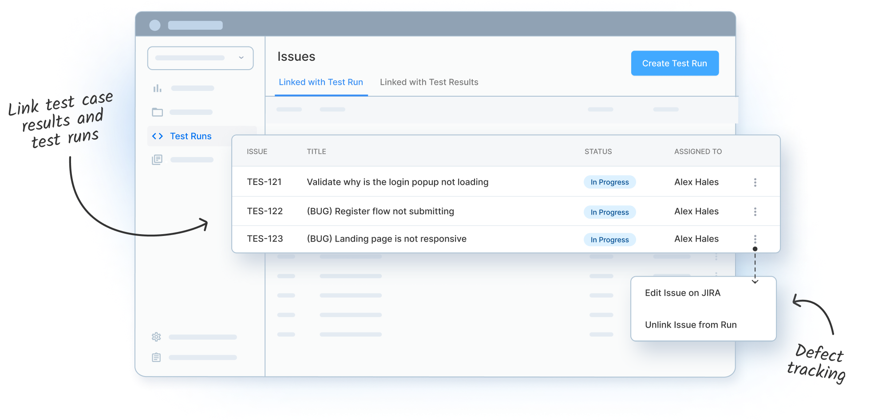Choose Unlink Issue from Run
870x420 pixels.
tap(691, 325)
